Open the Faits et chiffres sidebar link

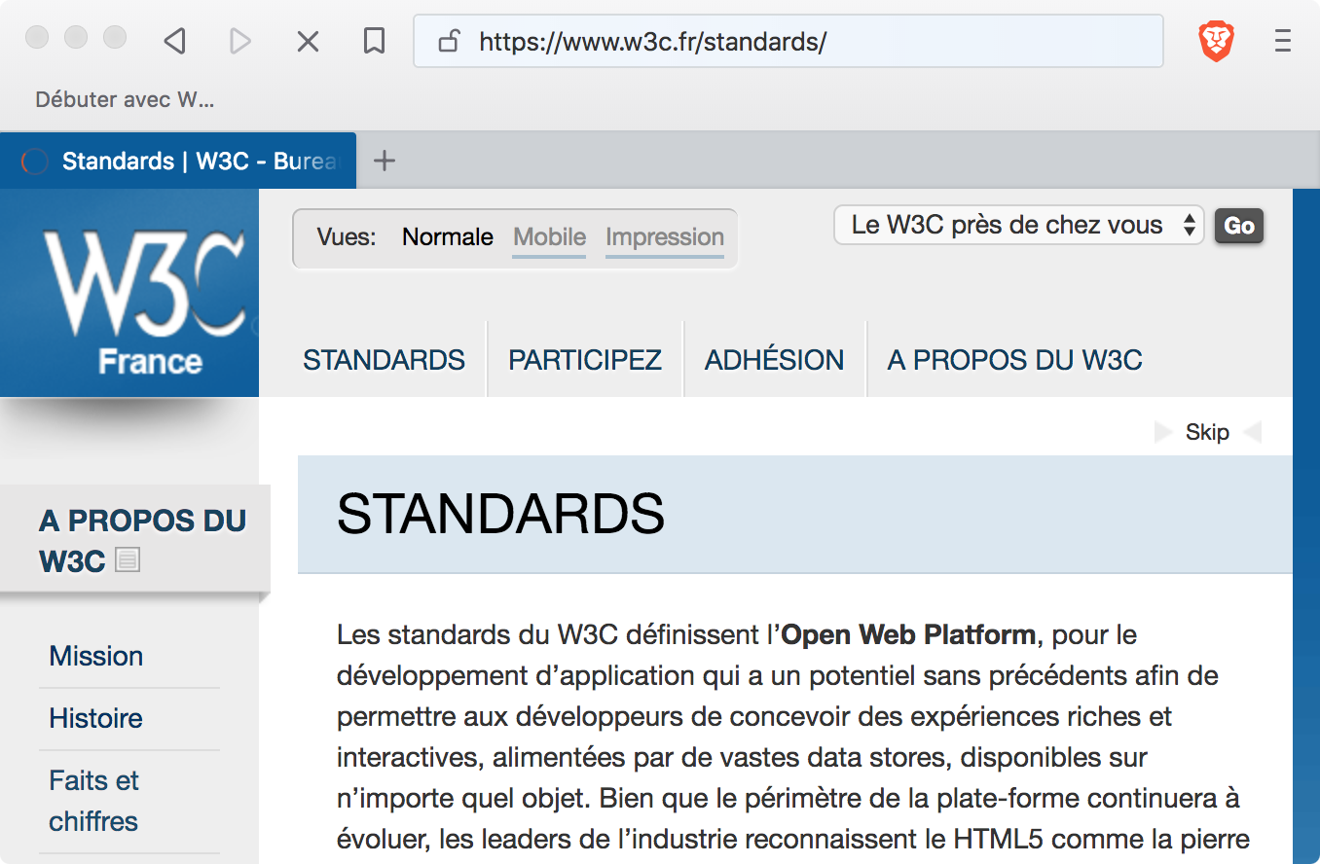[x=94, y=801]
